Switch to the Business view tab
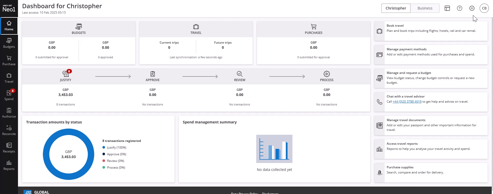 [425, 8]
